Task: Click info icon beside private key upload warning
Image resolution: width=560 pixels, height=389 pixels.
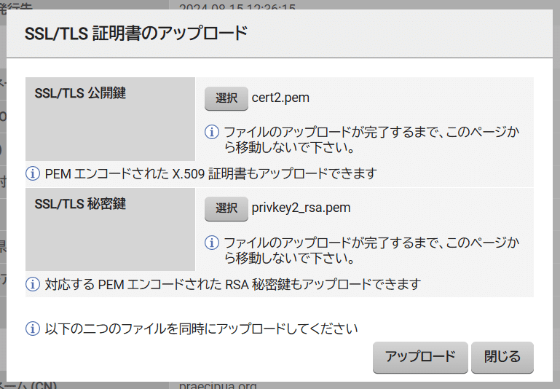Action: tap(212, 243)
